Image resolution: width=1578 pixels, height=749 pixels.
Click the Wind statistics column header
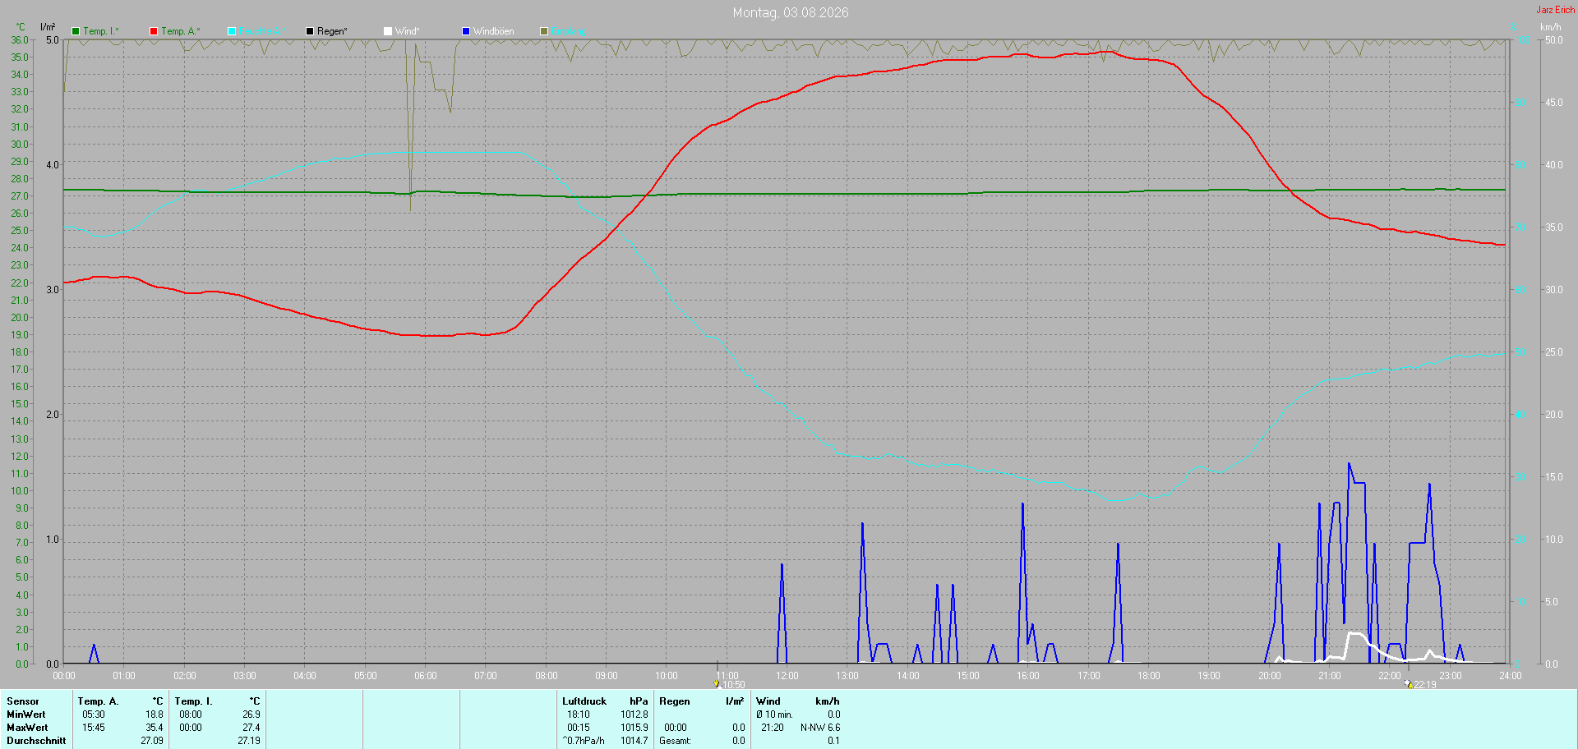coord(768,701)
